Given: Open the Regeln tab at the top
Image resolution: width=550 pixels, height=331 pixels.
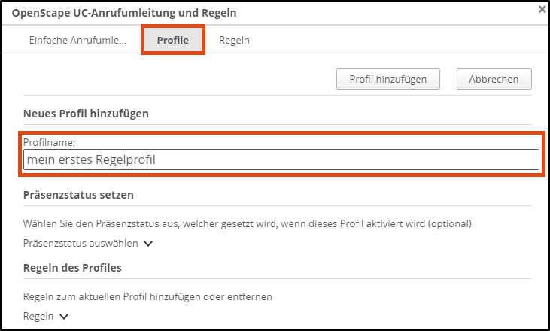Looking at the screenshot, I should coord(234,40).
